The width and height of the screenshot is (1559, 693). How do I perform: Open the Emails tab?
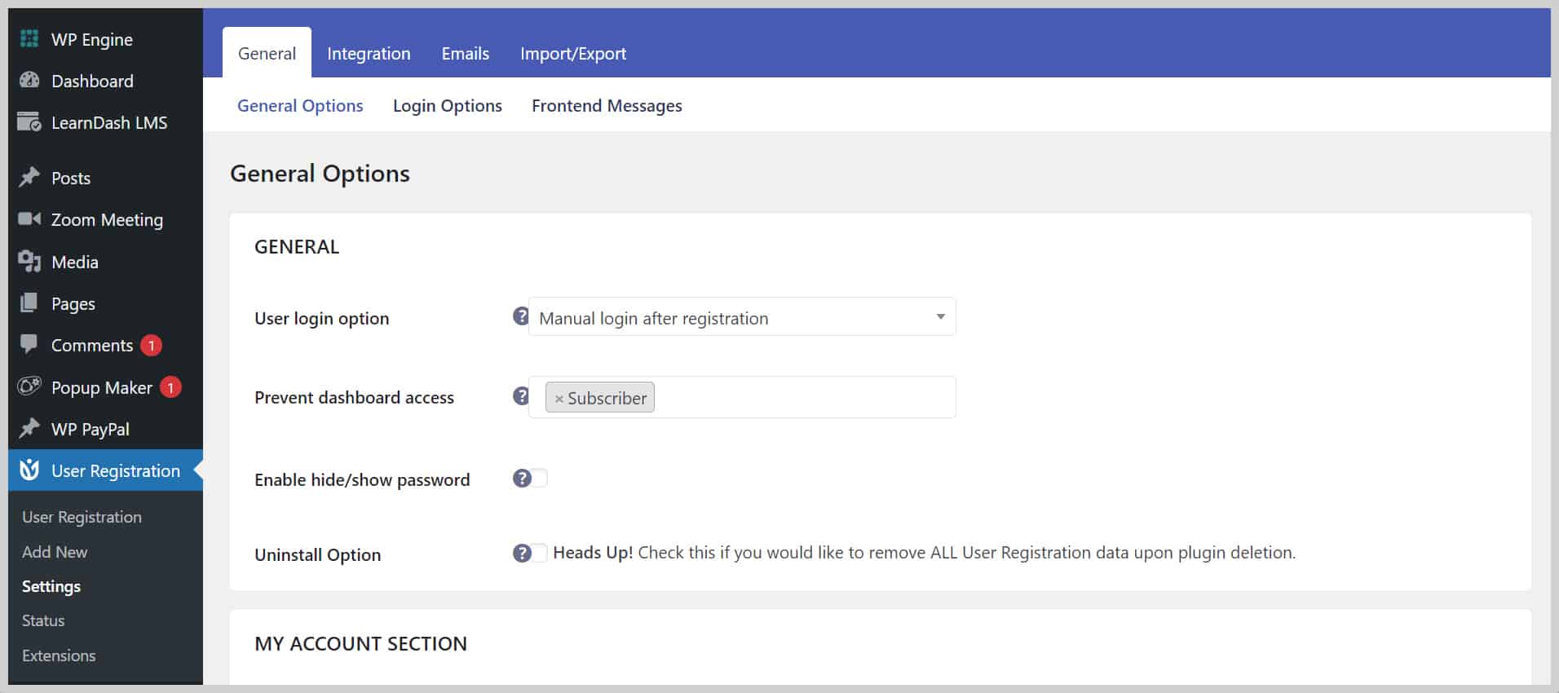pos(466,53)
